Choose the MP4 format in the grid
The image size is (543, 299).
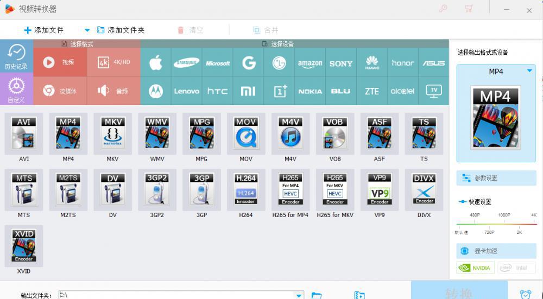coord(68,133)
